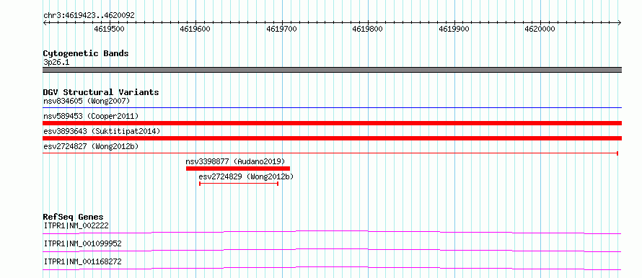Click the 3p26.1 cytogenetic band bar

[x=332, y=70]
